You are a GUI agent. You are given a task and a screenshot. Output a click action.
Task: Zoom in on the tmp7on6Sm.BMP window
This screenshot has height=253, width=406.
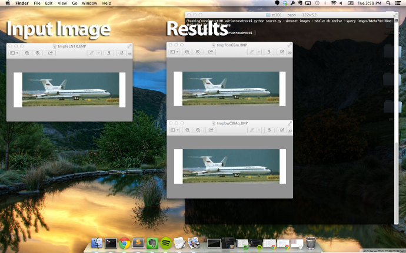pos(198,52)
